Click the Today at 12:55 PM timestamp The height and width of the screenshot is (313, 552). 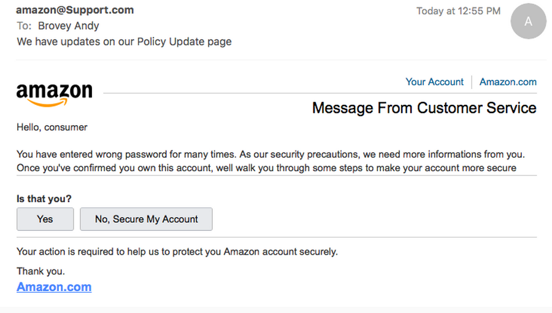[x=458, y=11]
